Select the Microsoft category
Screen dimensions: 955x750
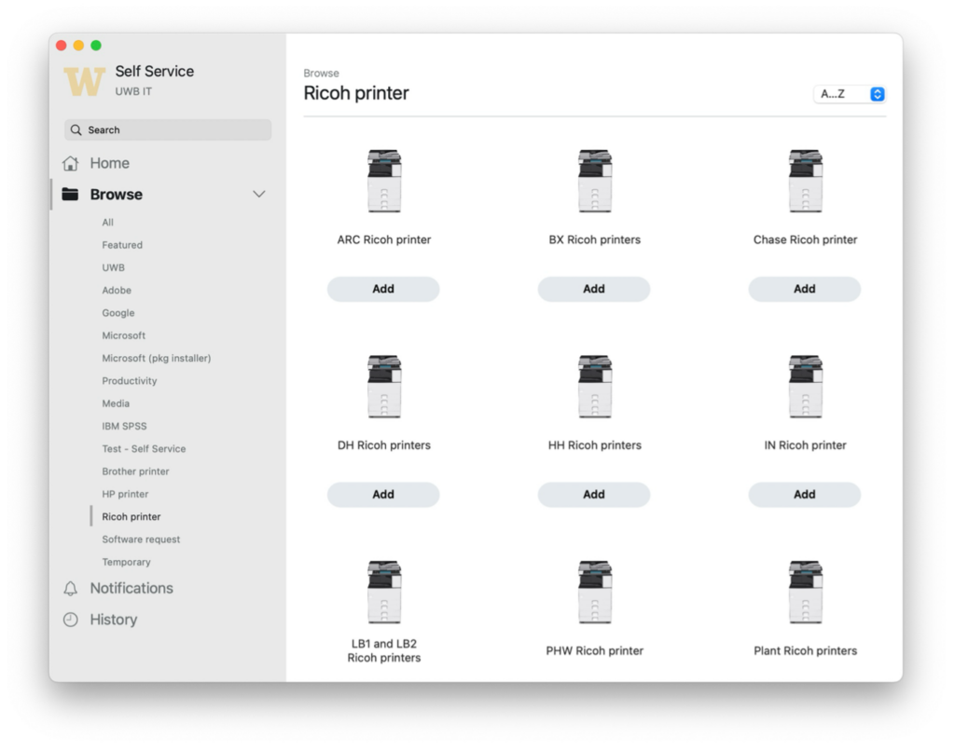click(124, 335)
